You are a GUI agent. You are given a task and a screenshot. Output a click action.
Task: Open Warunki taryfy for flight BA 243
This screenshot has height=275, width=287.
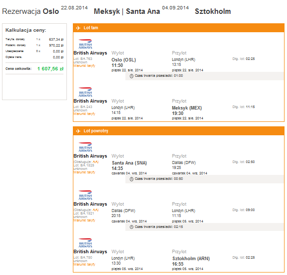pos(84,114)
